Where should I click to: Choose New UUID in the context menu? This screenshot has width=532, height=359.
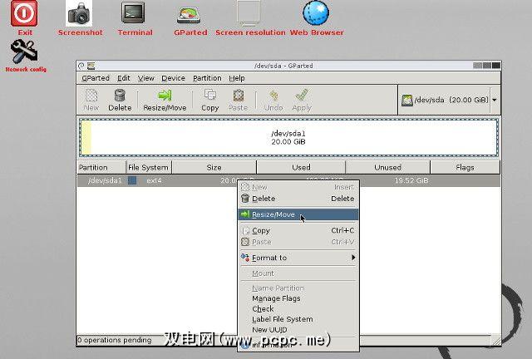click(298, 329)
